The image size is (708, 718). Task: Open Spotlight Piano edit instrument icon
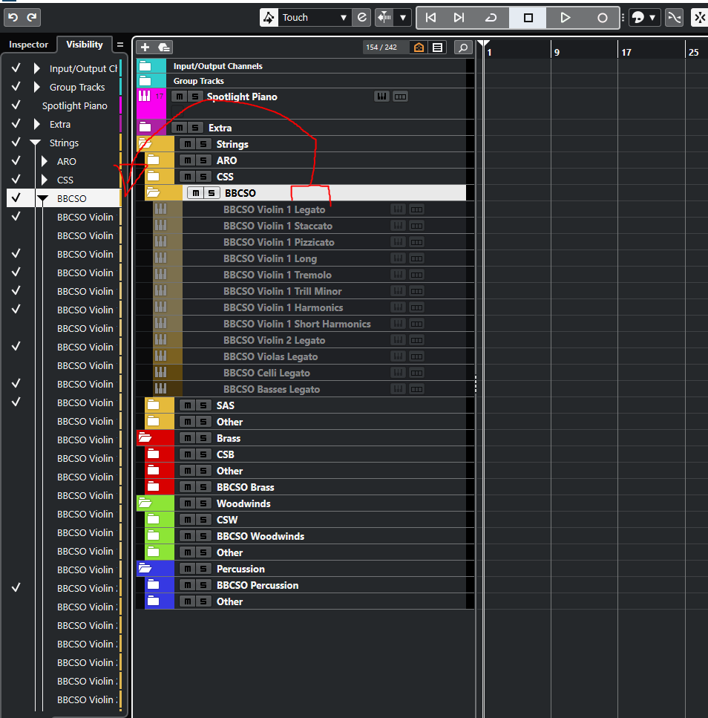[381, 97]
